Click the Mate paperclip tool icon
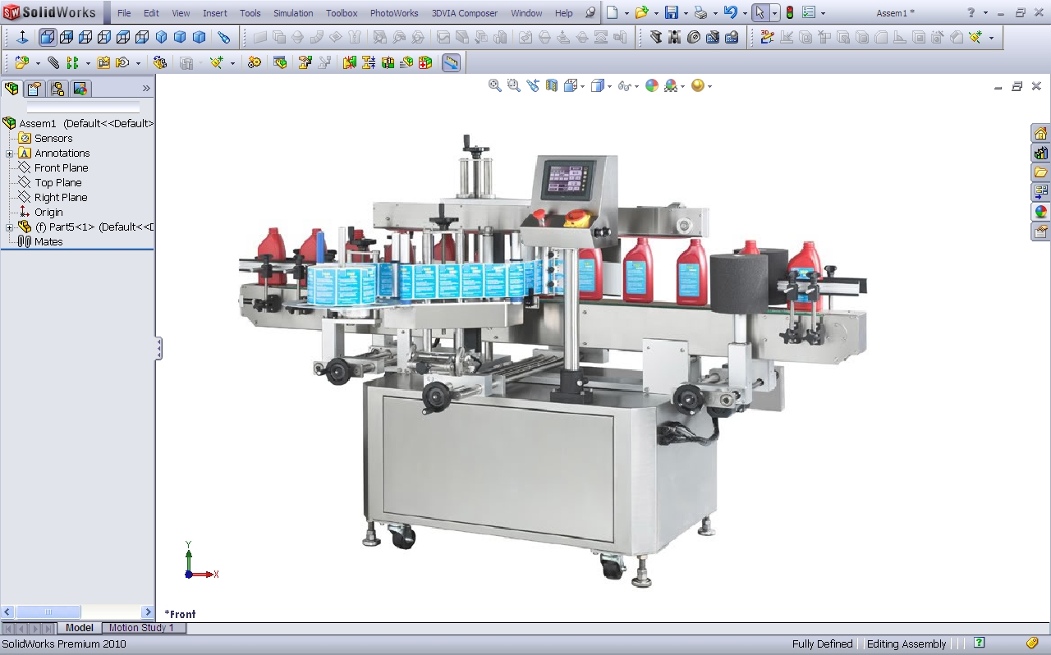The width and height of the screenshot is (1051, 655). pyautogui.click(x=53, y=62)
